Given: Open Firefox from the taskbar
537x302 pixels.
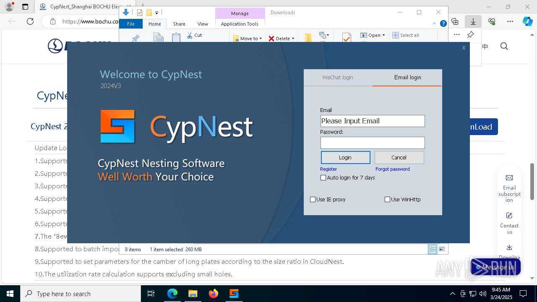Looking at the screenshot, I should 214,294.
